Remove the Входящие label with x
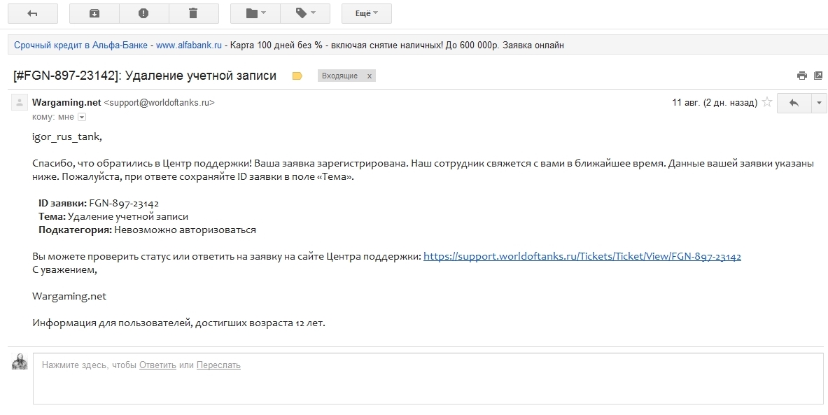Screen dimensions: 828x415 pos(370,76)
